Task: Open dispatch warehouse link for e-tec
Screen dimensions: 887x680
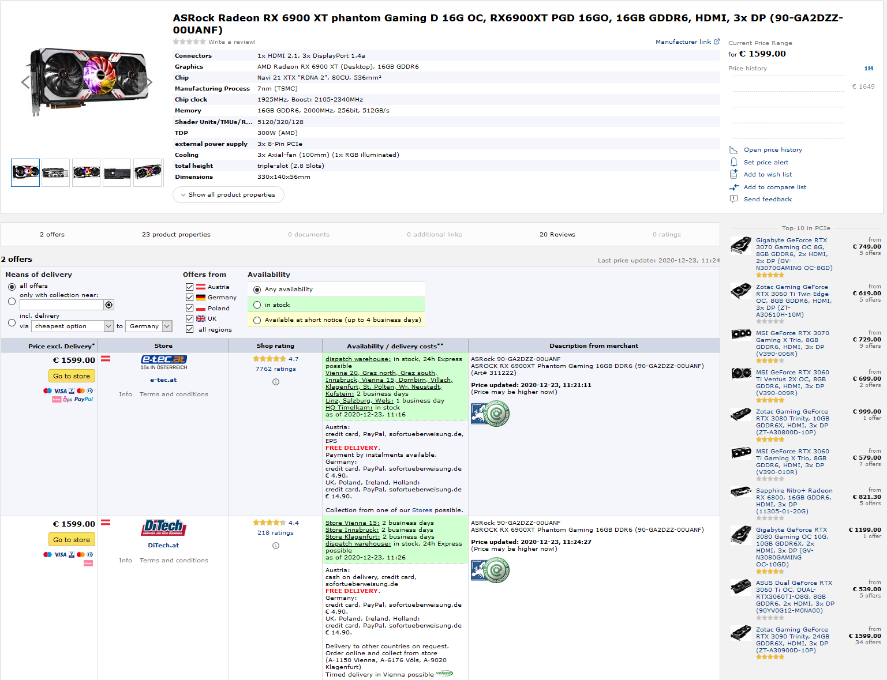Action: pyautogui.click(x=358, y=359)
